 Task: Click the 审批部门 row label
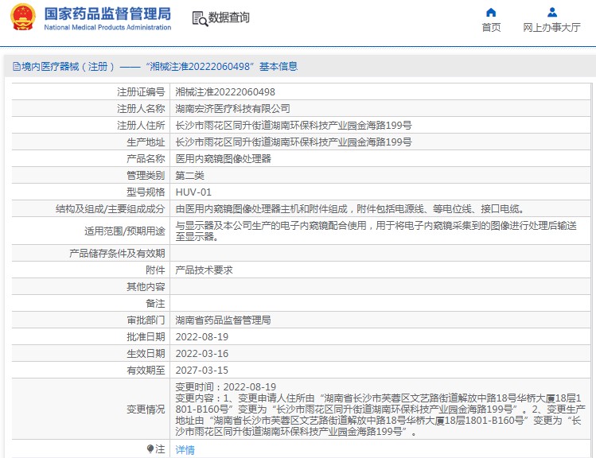(x=146, y=320)
